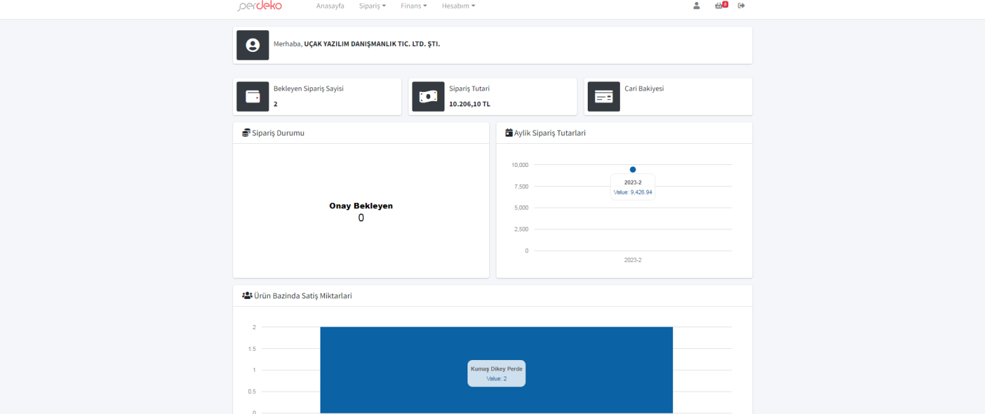The image size is (985, 414).
Task: Click the 2023-2 data point on chart
Action: pos(632,170)
